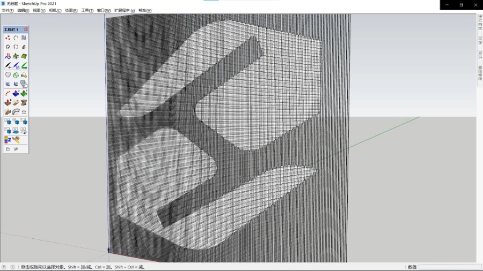Select the green terrain with box icon

point(16,56)
